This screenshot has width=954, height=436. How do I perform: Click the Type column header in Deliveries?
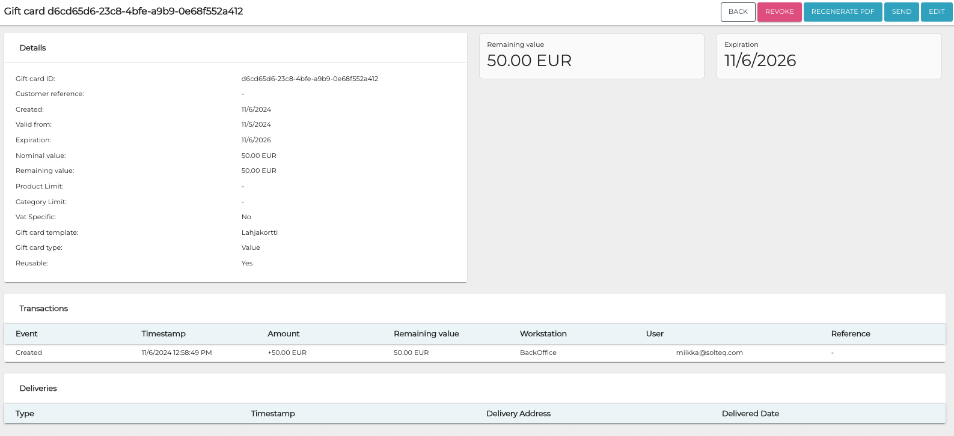point(25,414)
